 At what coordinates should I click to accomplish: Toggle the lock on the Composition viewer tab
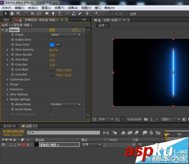click(99, 20)
